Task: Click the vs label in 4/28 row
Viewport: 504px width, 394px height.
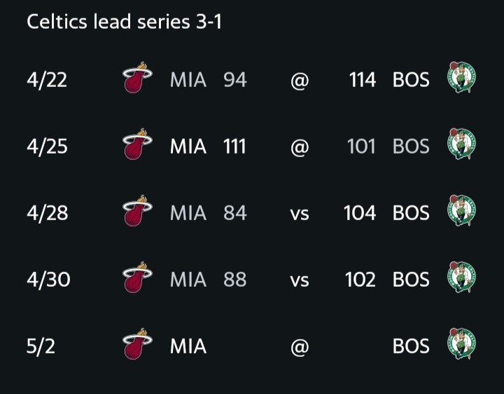Action: [x=300, y=215]
